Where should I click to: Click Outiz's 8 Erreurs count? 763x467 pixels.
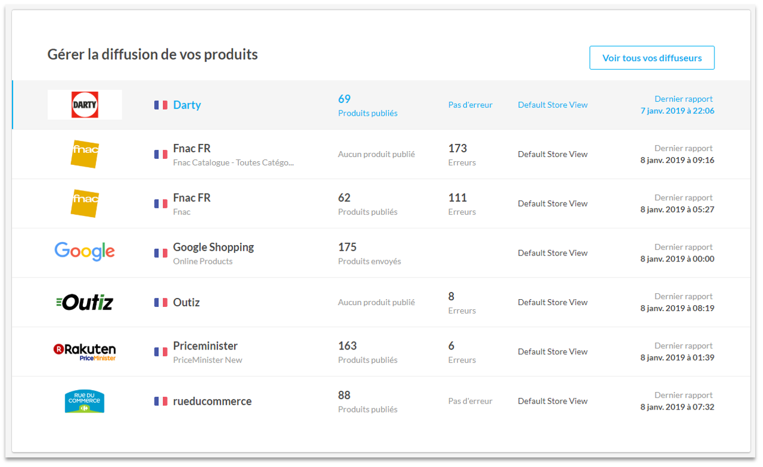(462, 303)
